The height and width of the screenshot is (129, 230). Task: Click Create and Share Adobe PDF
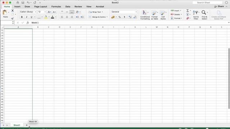point(218,15)
